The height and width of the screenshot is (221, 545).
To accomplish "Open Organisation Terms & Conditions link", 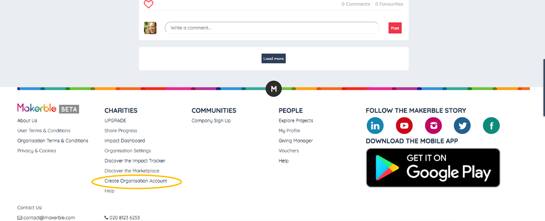I will point(53,141).
